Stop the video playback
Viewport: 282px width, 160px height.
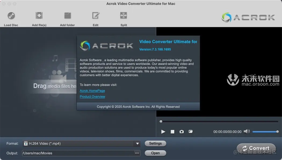tap(172, 132)
